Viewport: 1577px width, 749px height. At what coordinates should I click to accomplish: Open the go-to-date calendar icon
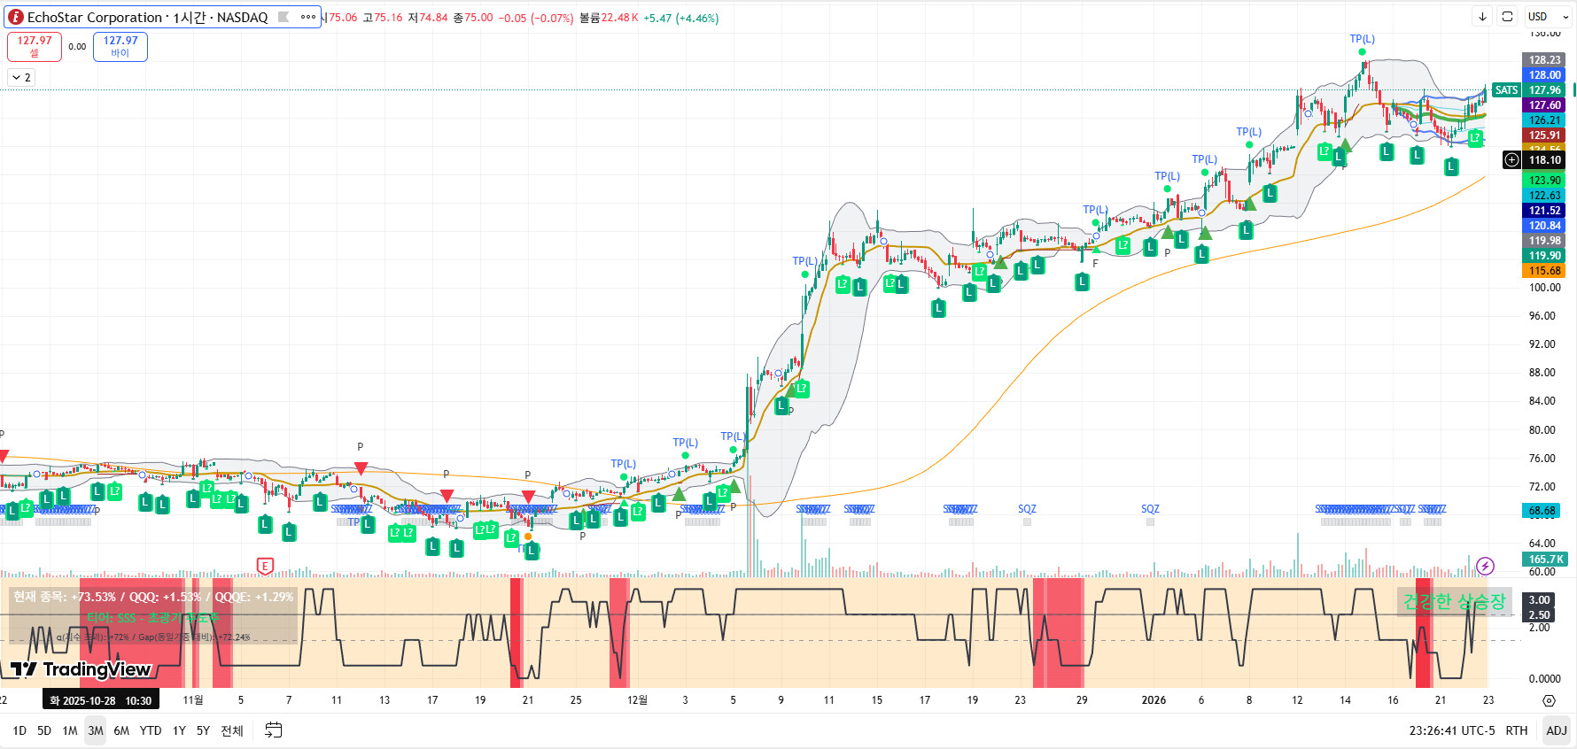click(274, 730)
